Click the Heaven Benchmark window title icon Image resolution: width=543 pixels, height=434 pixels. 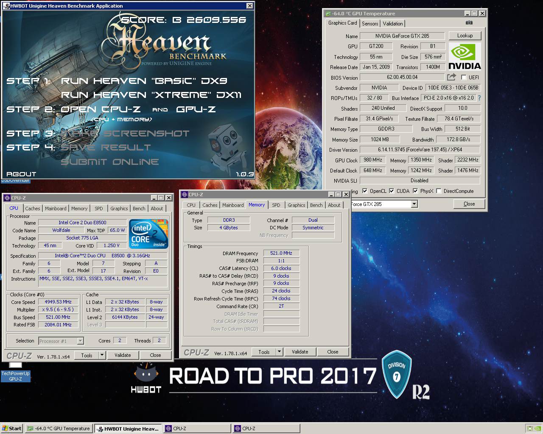point(6,6)
